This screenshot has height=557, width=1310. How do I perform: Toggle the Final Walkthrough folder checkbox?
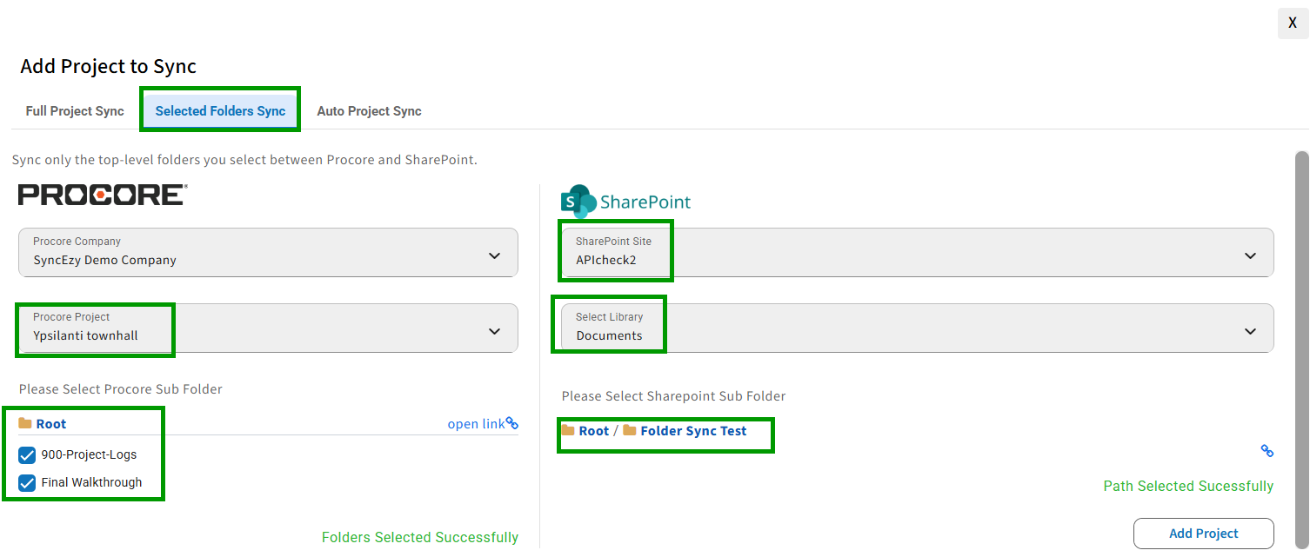coord(27,482)
